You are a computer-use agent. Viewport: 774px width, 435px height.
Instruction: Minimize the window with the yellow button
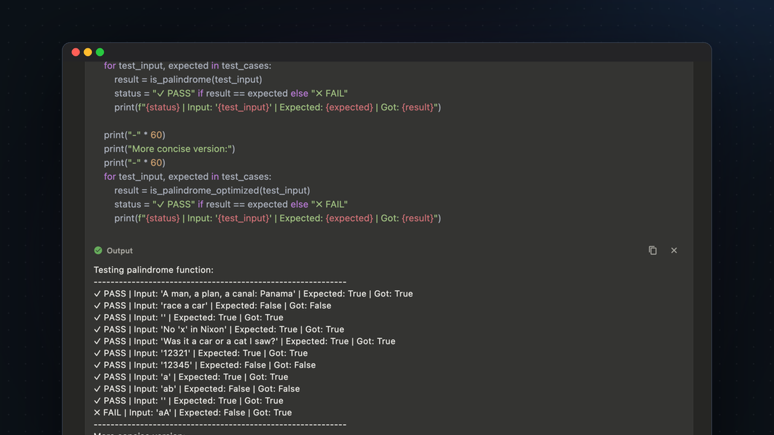(x=88, y=52)
